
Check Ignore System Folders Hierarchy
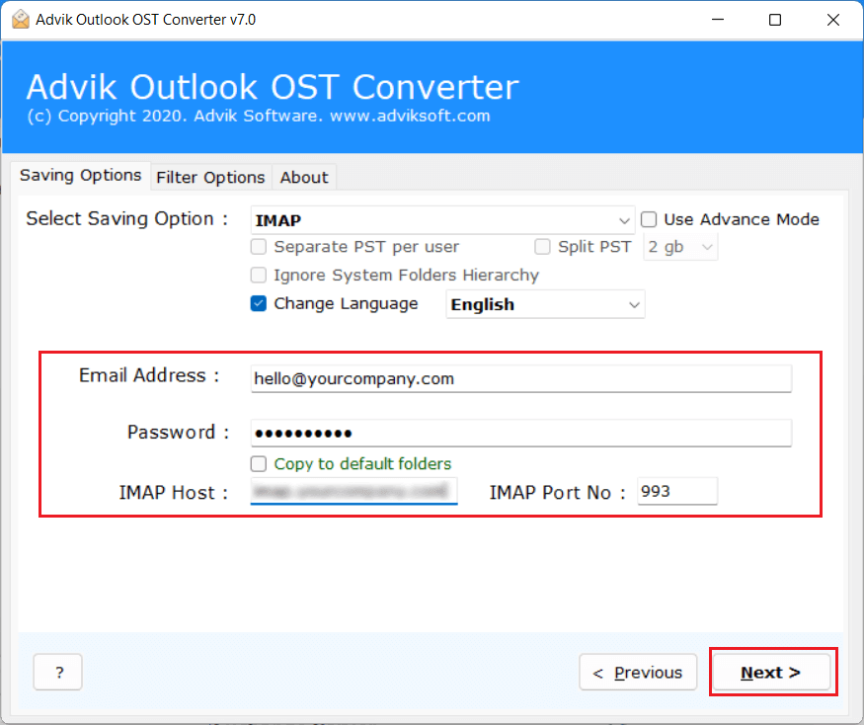point(258,276)
